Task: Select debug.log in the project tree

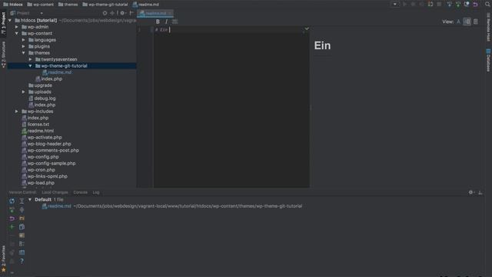Action: (45, 98)
